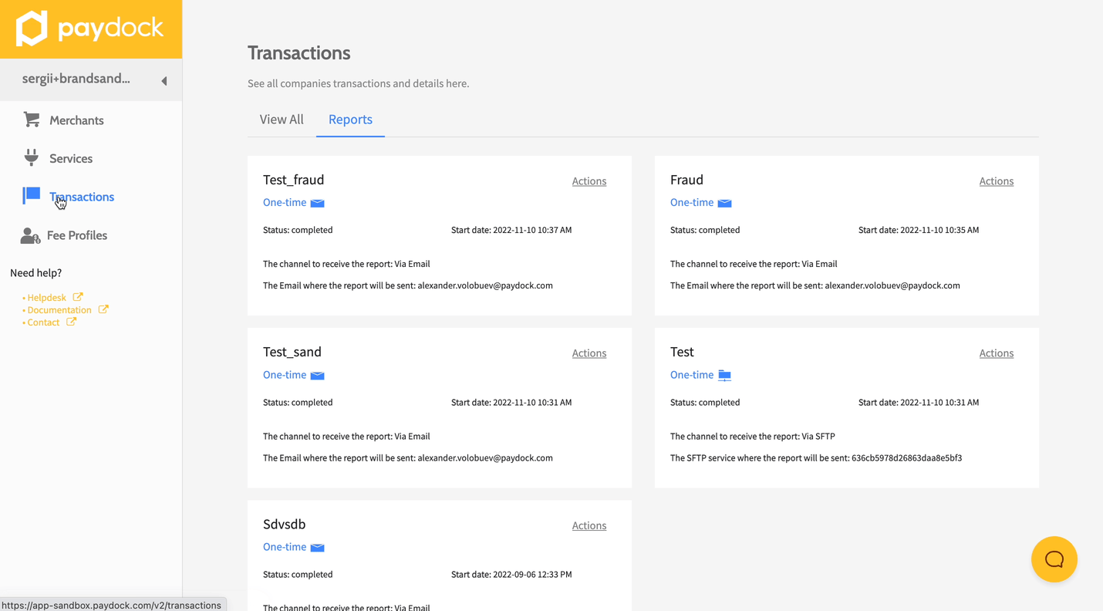Open Actions for the Fraud report
Image resolution: width=1103 pixels, height=611 pixels.
coord(997,181)
